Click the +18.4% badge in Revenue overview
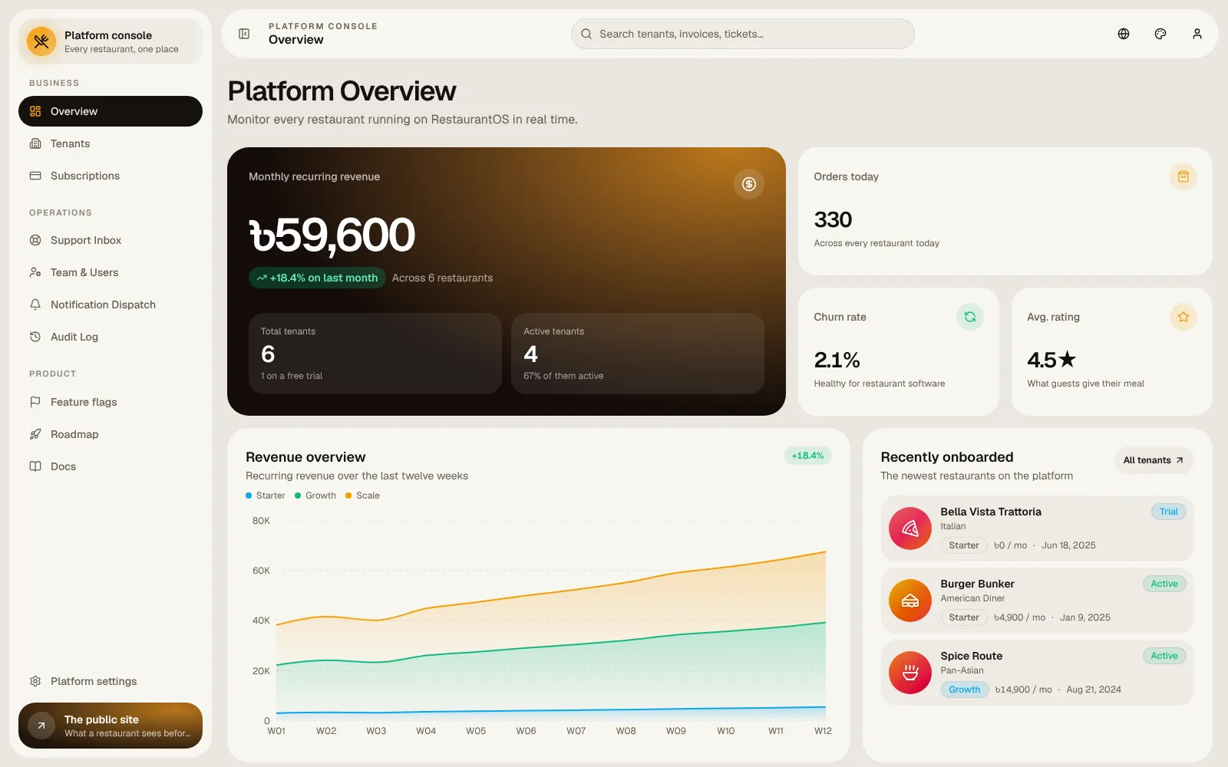The image size is (1228, 767). pyautogui.click(x=807, y=456)
